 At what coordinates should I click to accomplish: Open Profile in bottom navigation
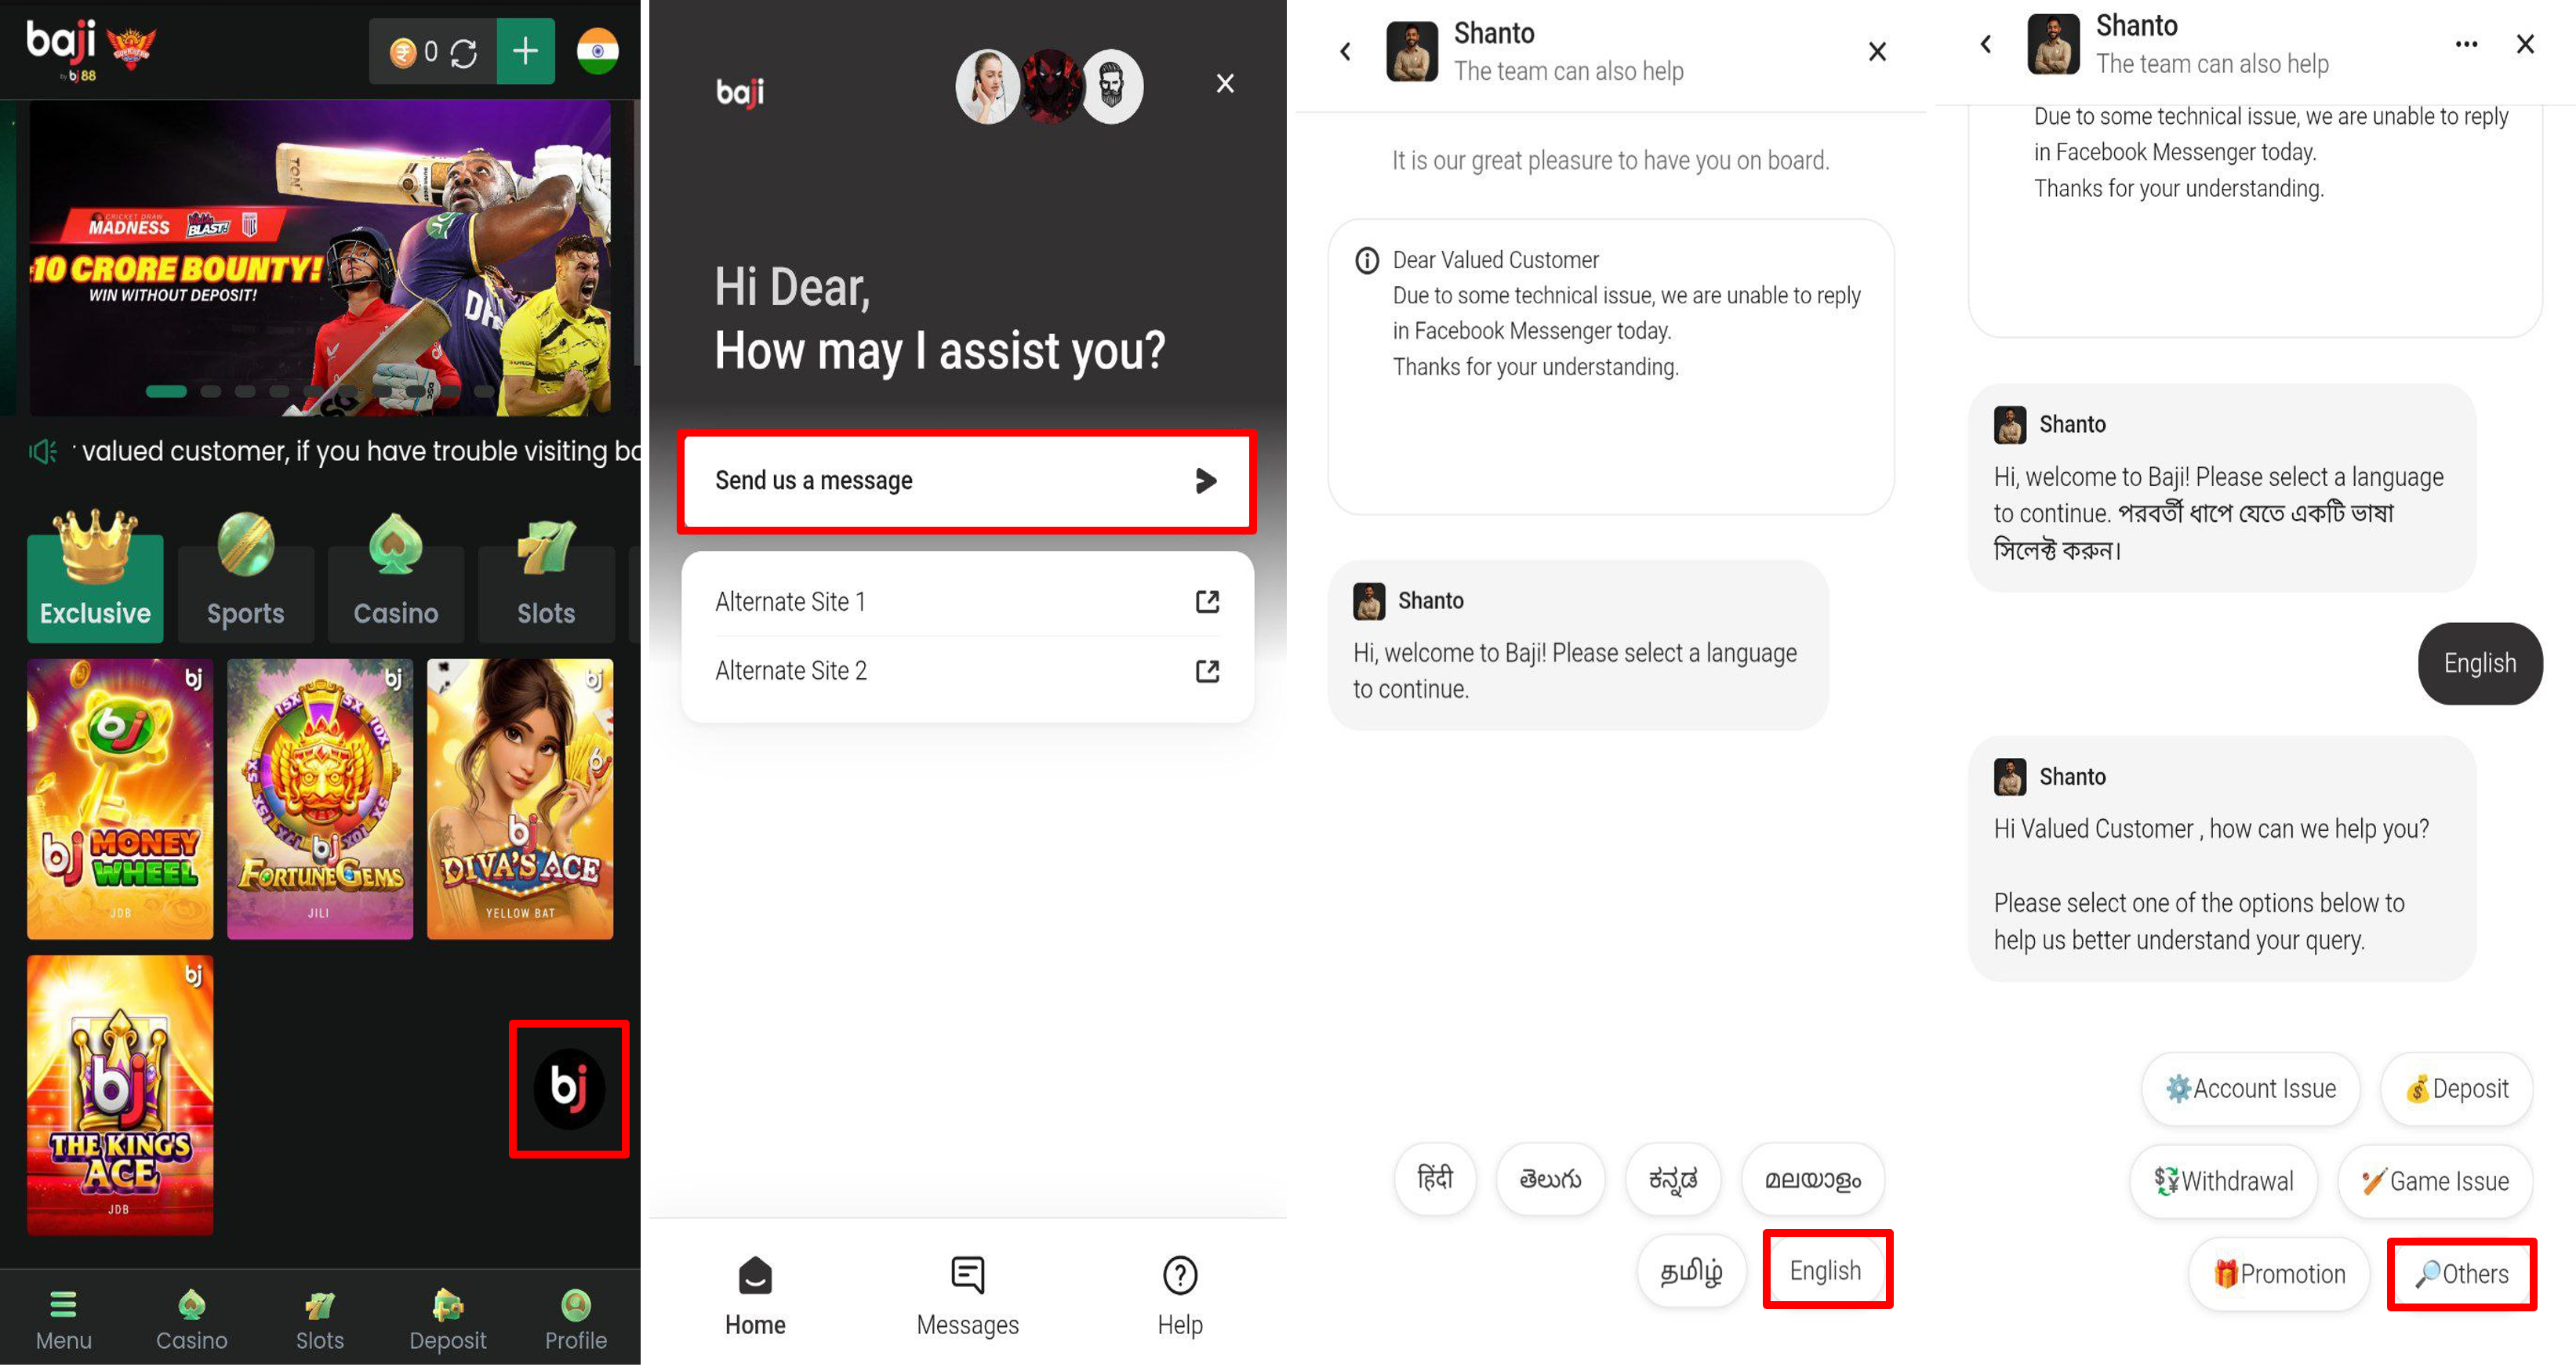pos(575,1320)
